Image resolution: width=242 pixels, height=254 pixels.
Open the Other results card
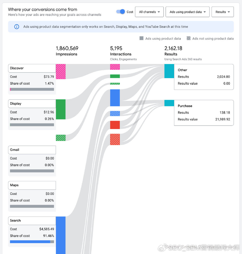(204, 76)
